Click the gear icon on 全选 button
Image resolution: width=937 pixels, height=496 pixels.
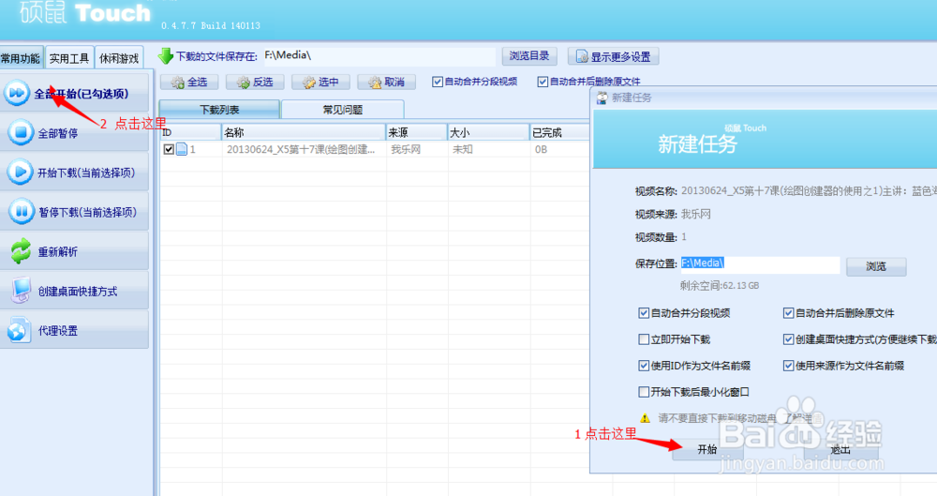pyautogui.click(x=177, y=83)
